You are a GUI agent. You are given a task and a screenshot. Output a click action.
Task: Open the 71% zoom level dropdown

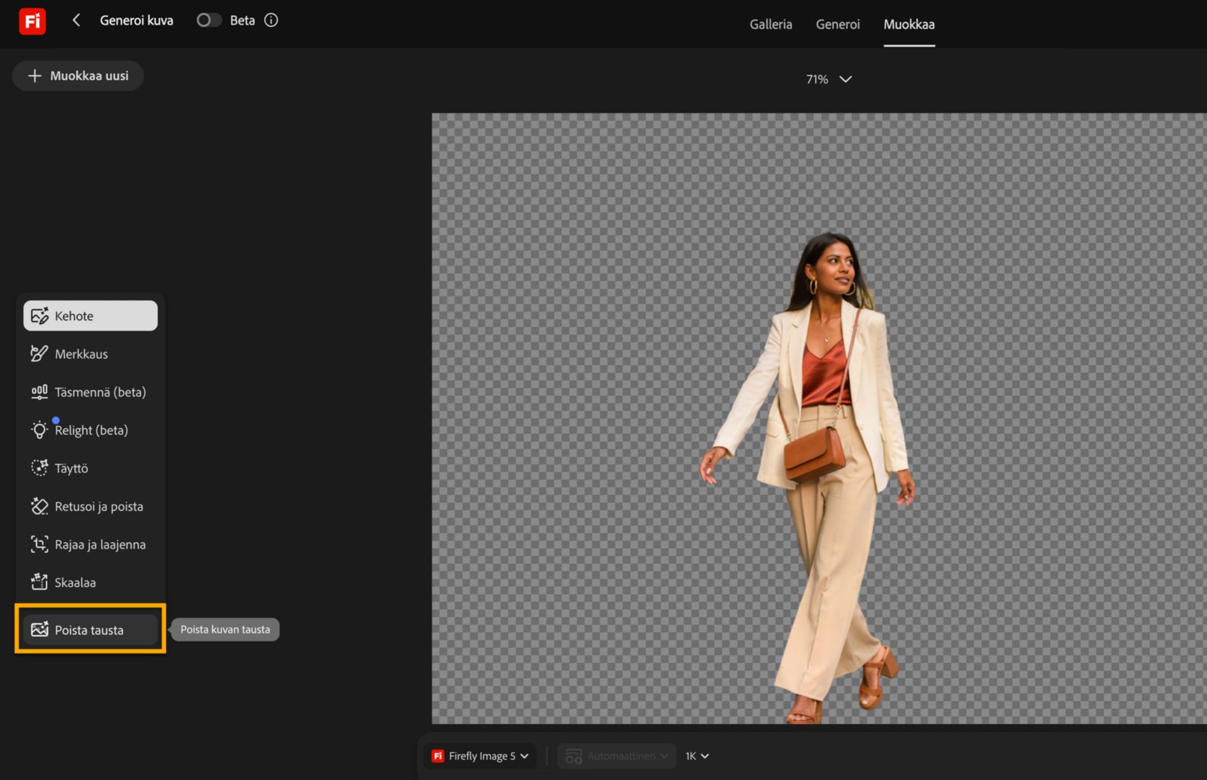pos(829,79)
